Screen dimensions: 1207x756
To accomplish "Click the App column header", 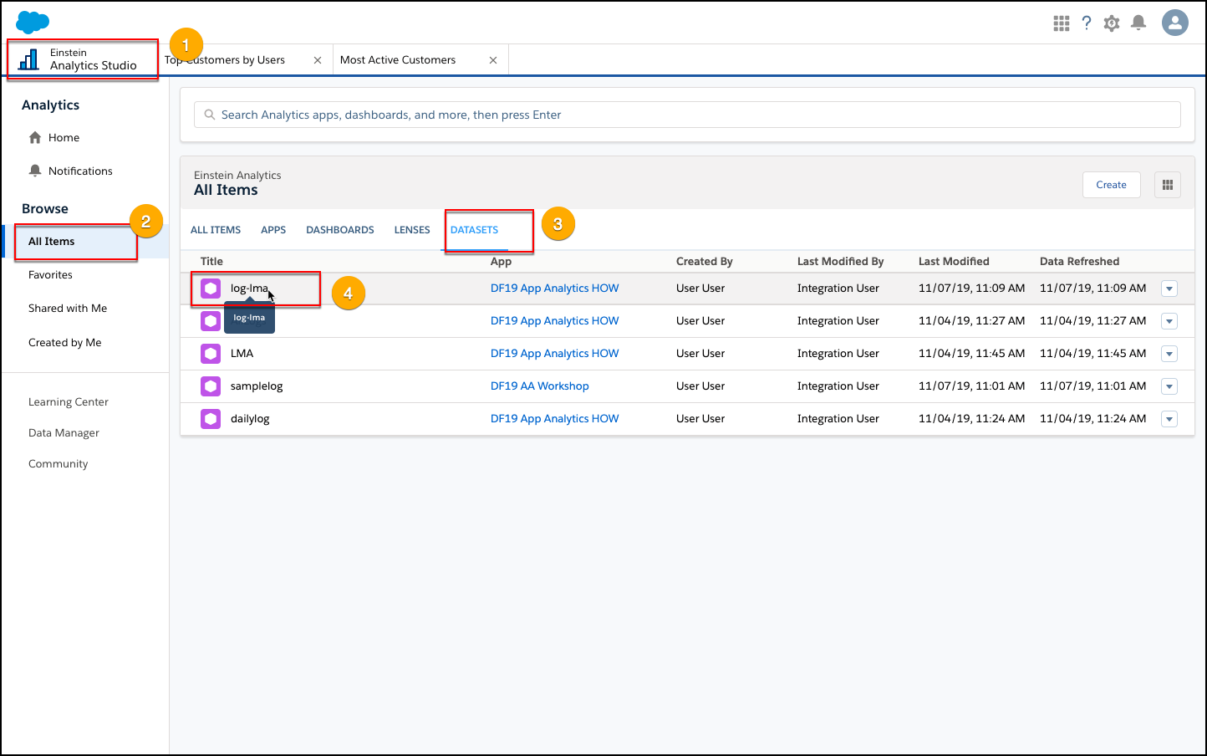I will pos(501,262).
